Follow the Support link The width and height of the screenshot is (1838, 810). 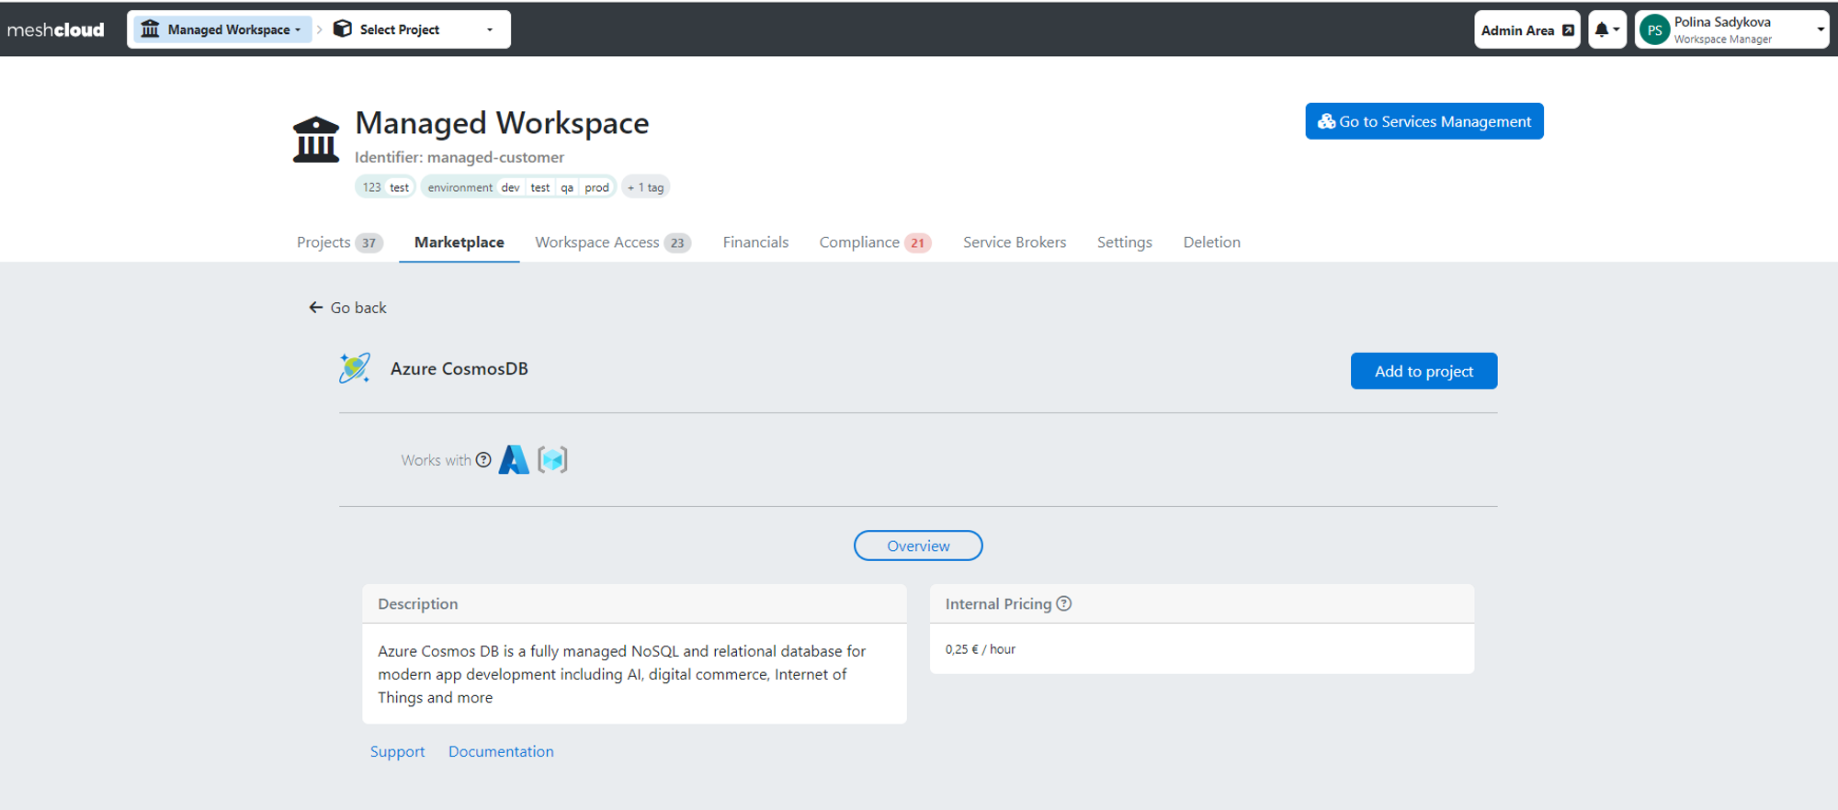click(x=397, y=751)
